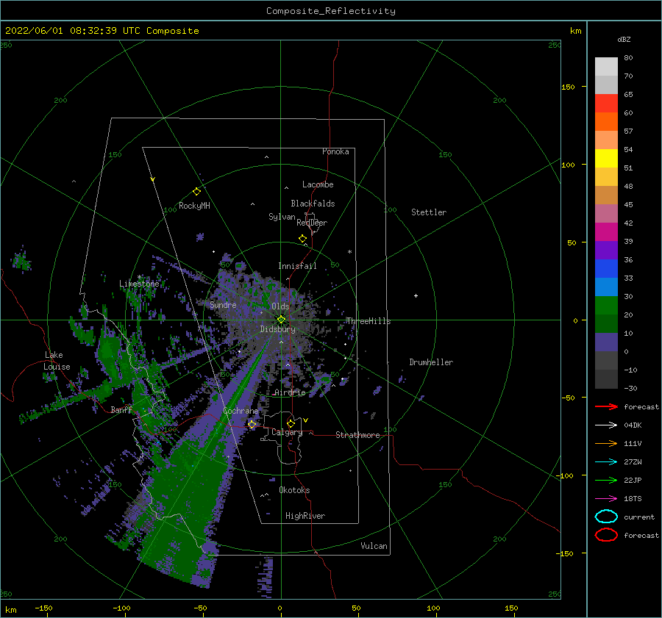
Task: Click the green 30–20 dBZ color swatch
Action: coord(606,306)
